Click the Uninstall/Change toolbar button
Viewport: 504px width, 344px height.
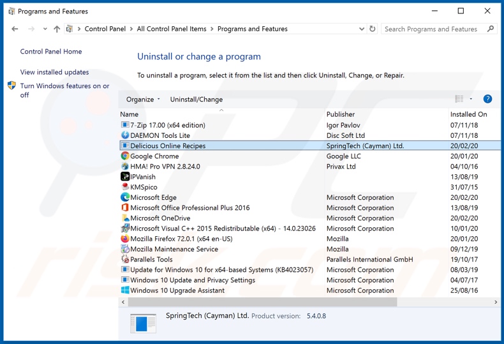click(x=196, y=100)
